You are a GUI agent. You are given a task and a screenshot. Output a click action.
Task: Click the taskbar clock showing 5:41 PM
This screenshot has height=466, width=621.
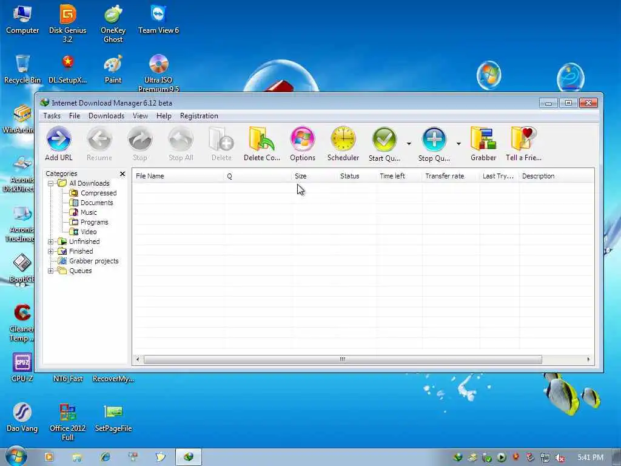point(590,458)
